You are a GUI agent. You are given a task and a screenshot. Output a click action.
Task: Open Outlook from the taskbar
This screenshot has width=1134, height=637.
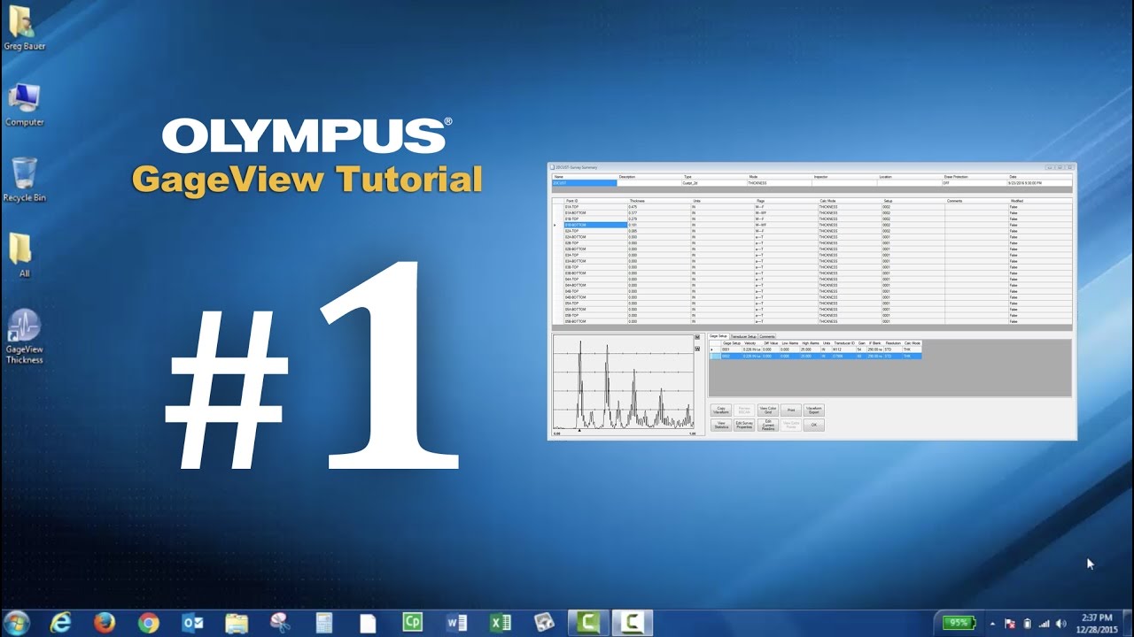(x=192, y=623)
